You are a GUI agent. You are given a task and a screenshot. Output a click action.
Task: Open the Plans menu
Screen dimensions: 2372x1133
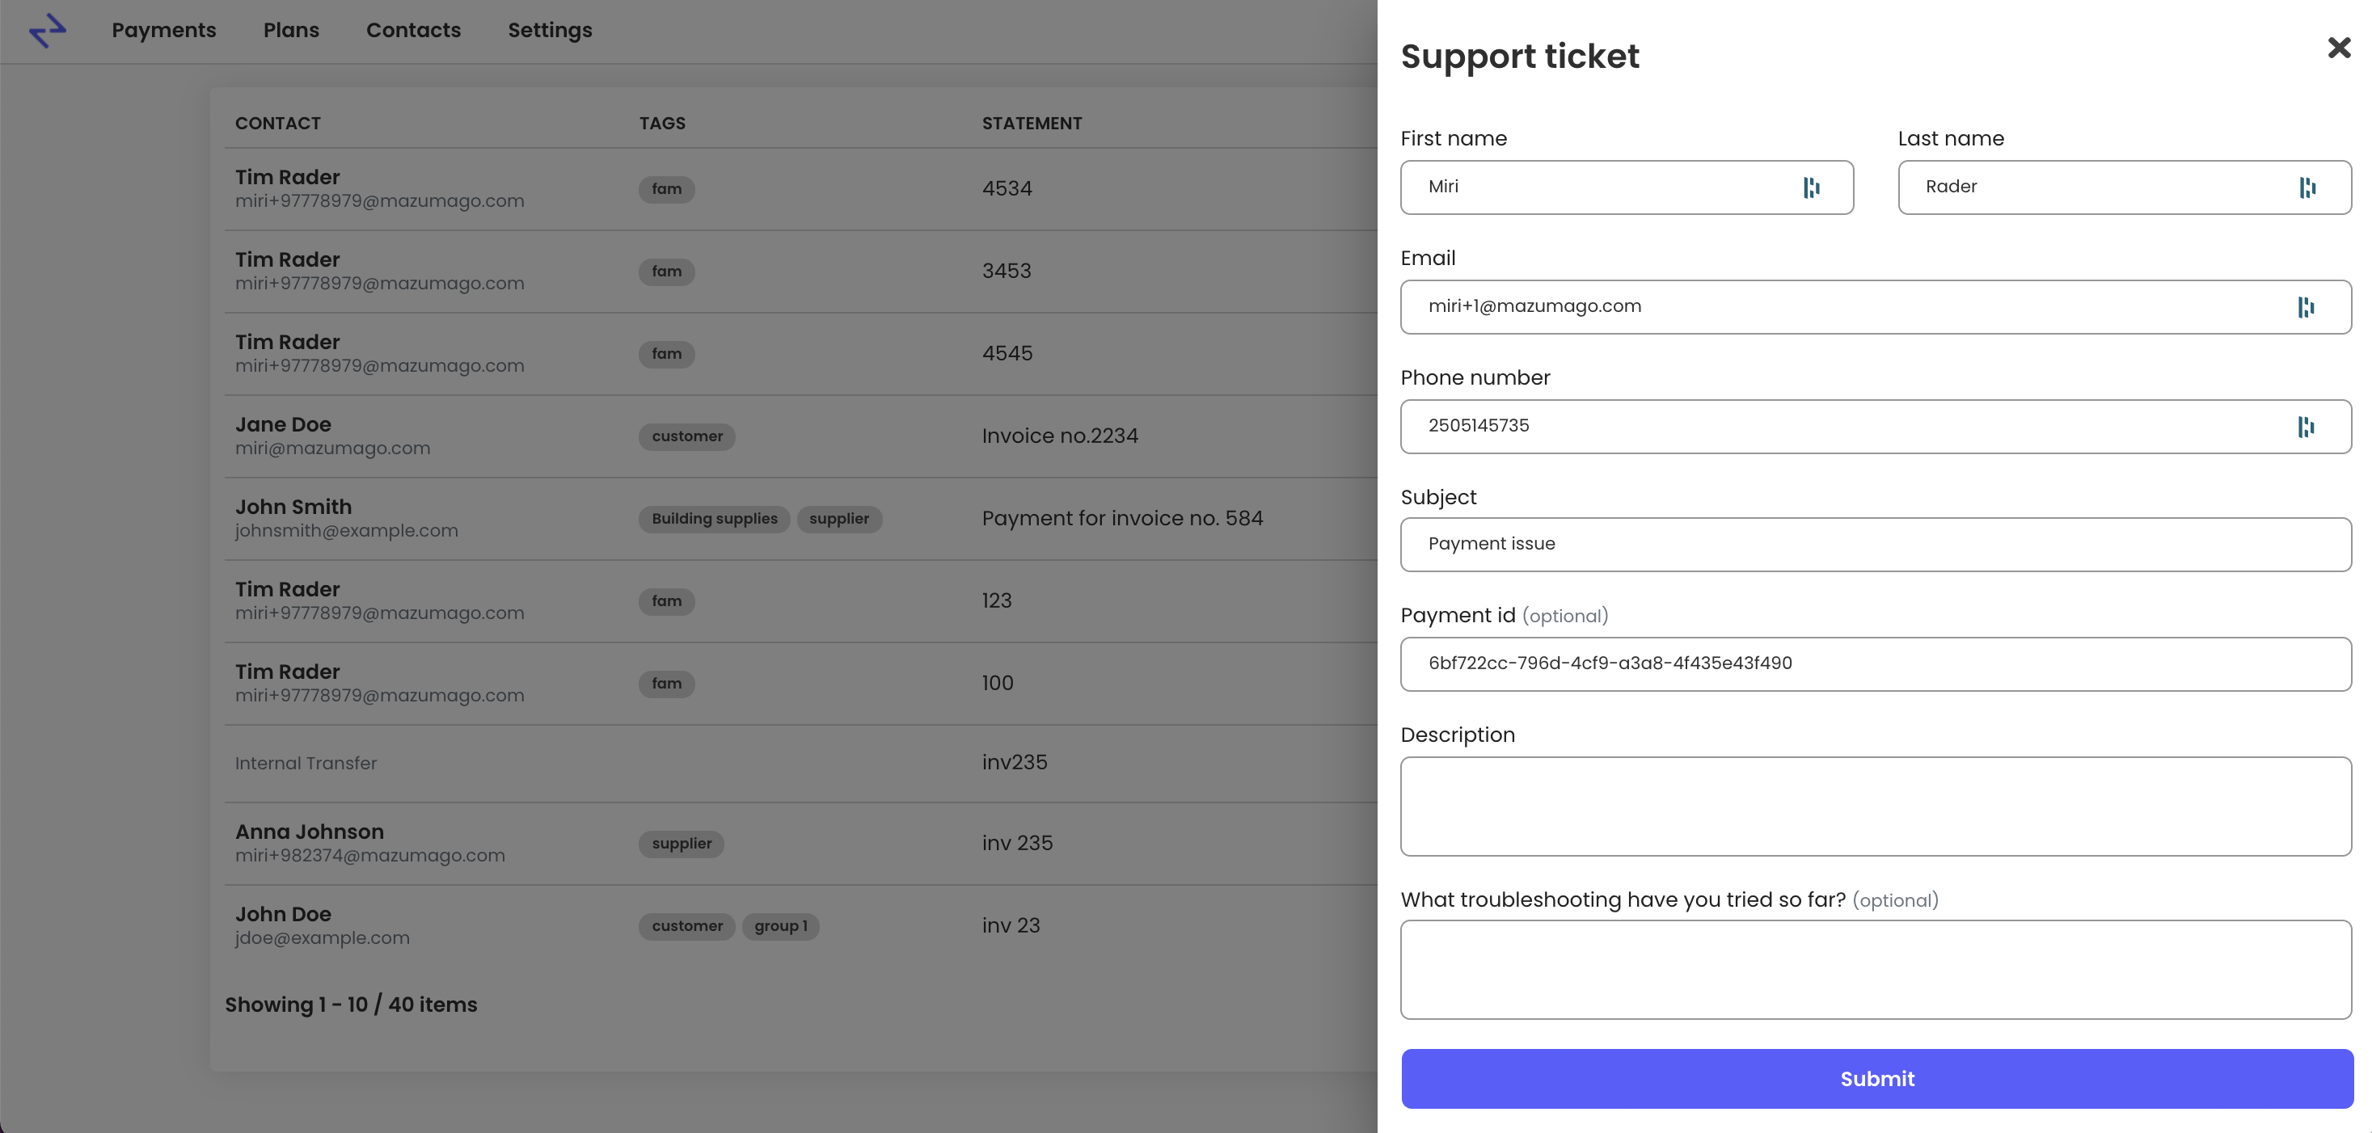pos(291,31)
